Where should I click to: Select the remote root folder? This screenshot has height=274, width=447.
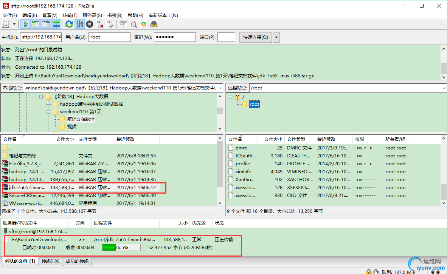tap(254, 104)
